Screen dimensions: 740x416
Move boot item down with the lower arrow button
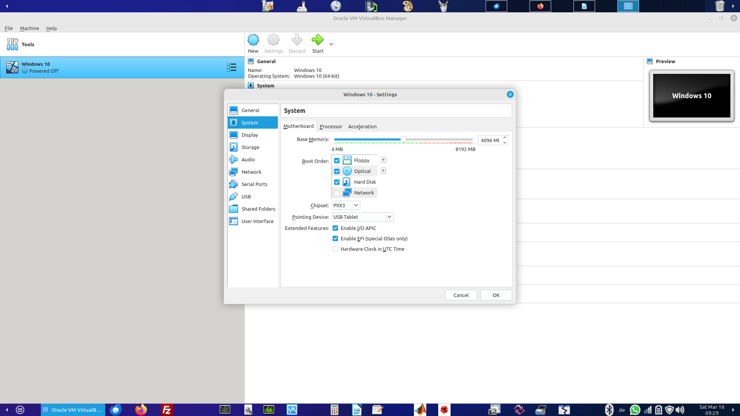pyautogui.click(x=383, y=171)
